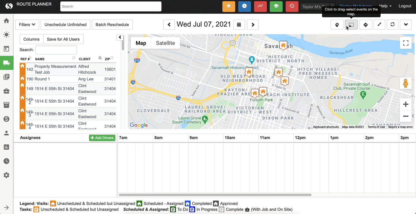Toggle fullscreen map view
Viewport: 416px width, 214px height.
tap(405, 43)
